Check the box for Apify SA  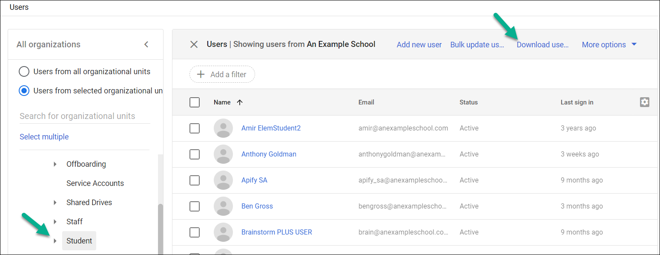coord(195,180)
